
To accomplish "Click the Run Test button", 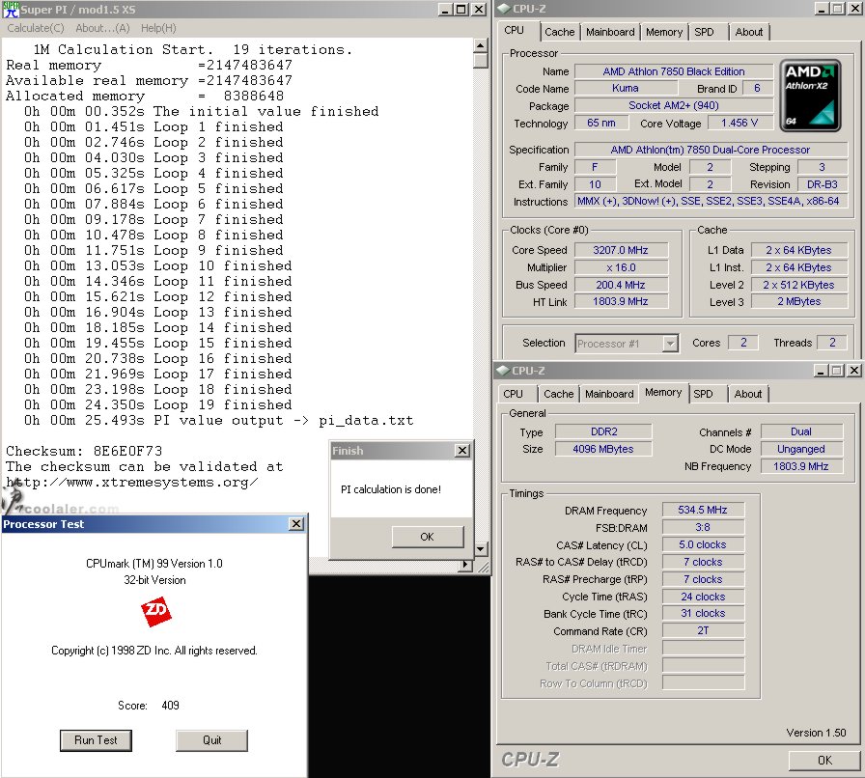I will (x=96, y=740).
